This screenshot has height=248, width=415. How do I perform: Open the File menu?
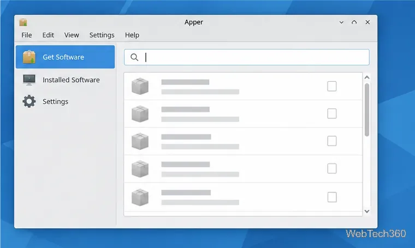[x=26, y=35]
